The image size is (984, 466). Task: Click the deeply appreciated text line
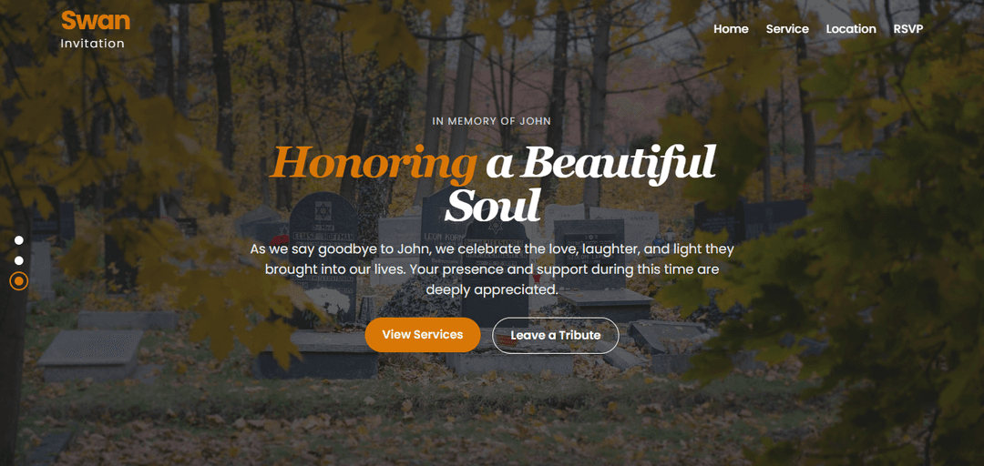[x=492, y=289]
